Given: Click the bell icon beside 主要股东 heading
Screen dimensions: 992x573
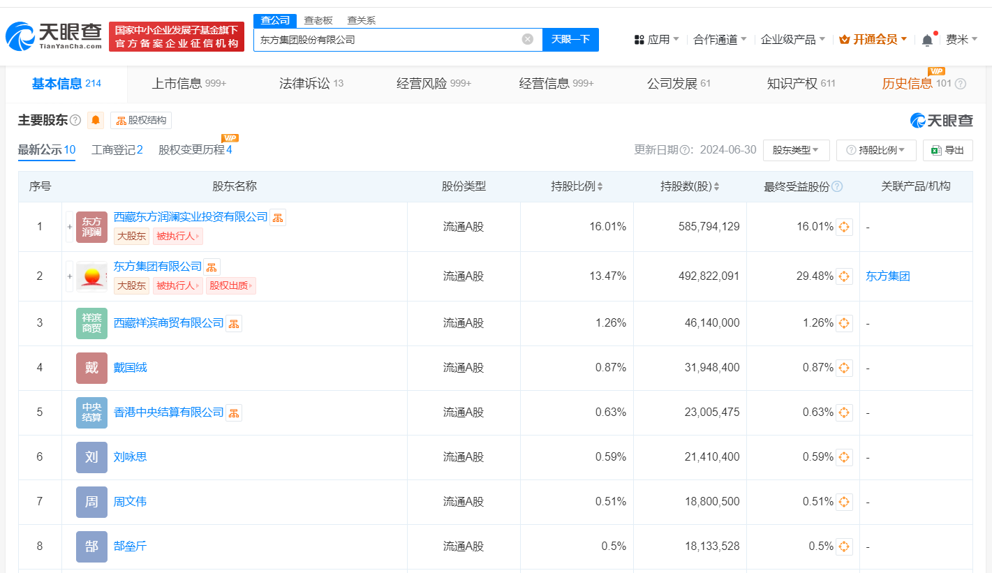Looking at the screenshot, I should pos(95,119).
